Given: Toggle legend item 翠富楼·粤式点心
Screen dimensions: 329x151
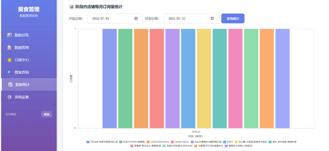Looking at the screenshot, I should tap(146, 146).
